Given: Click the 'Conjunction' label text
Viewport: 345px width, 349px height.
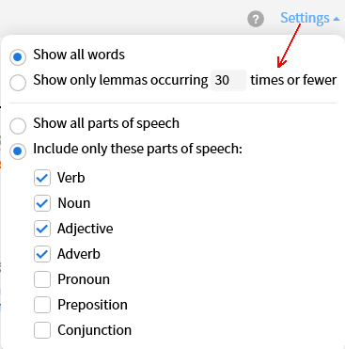Looking at the screenshot, I should point(94,330).
